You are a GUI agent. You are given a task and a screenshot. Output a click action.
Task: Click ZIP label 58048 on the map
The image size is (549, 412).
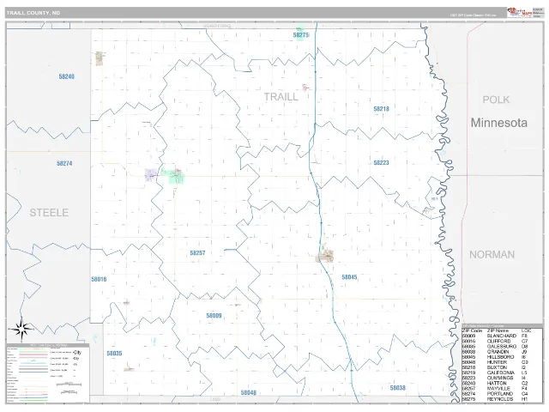[249, 393]
